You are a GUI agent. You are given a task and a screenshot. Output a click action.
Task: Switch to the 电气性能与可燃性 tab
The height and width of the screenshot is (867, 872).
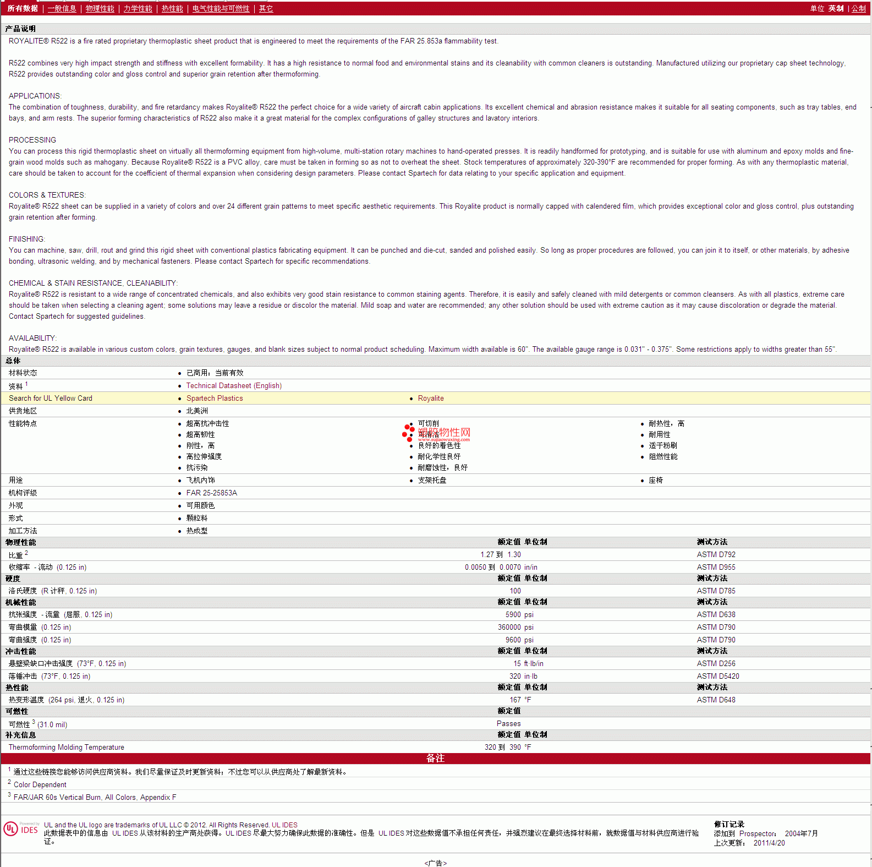[221, 8]
